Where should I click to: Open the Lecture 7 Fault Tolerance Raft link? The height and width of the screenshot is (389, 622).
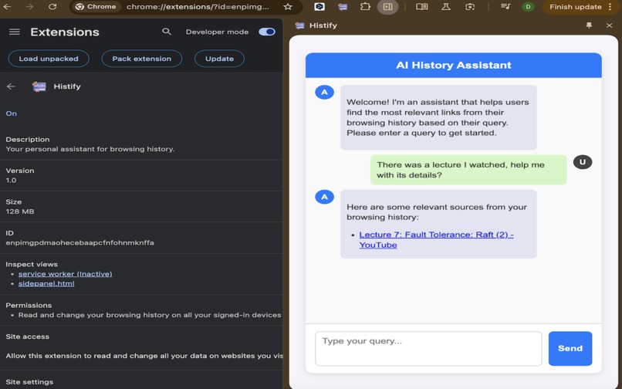pyautogui.click(x=436, y=240)
